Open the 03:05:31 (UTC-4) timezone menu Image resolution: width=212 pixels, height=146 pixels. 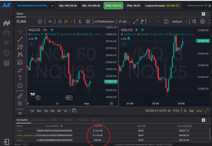[158, 111]
